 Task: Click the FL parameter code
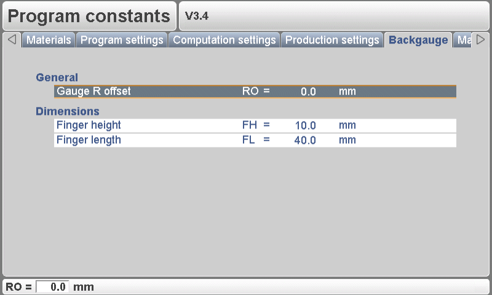click(249, 140)
